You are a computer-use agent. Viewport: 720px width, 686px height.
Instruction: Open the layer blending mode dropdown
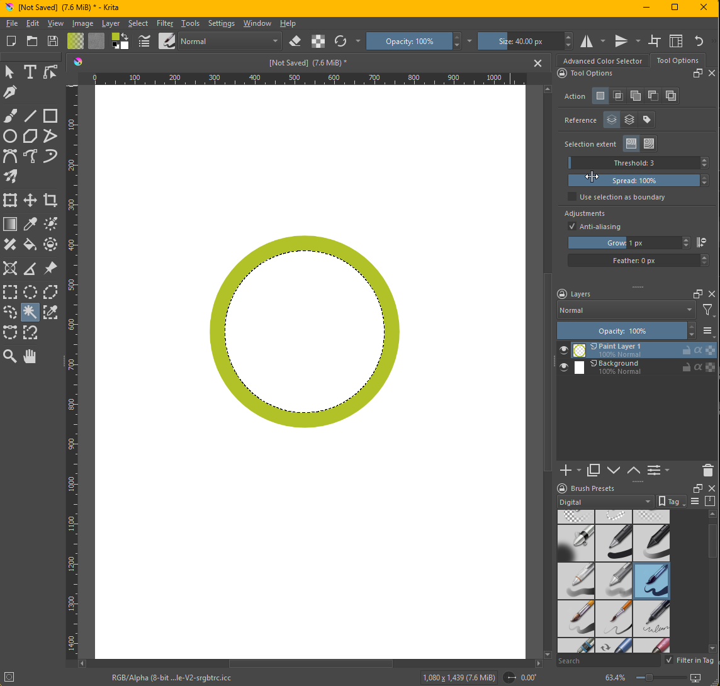tap(626, 310)
